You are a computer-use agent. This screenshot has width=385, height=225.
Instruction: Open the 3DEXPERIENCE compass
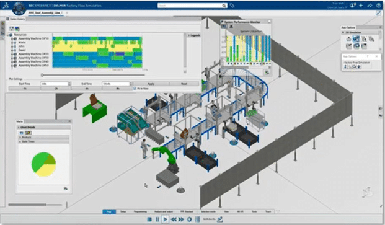pos(19,8)
